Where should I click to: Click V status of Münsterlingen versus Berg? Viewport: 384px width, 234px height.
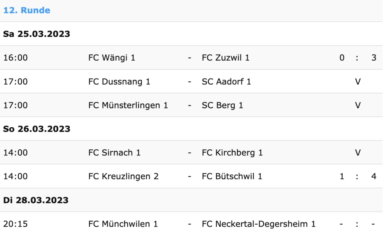coord(358,105)
